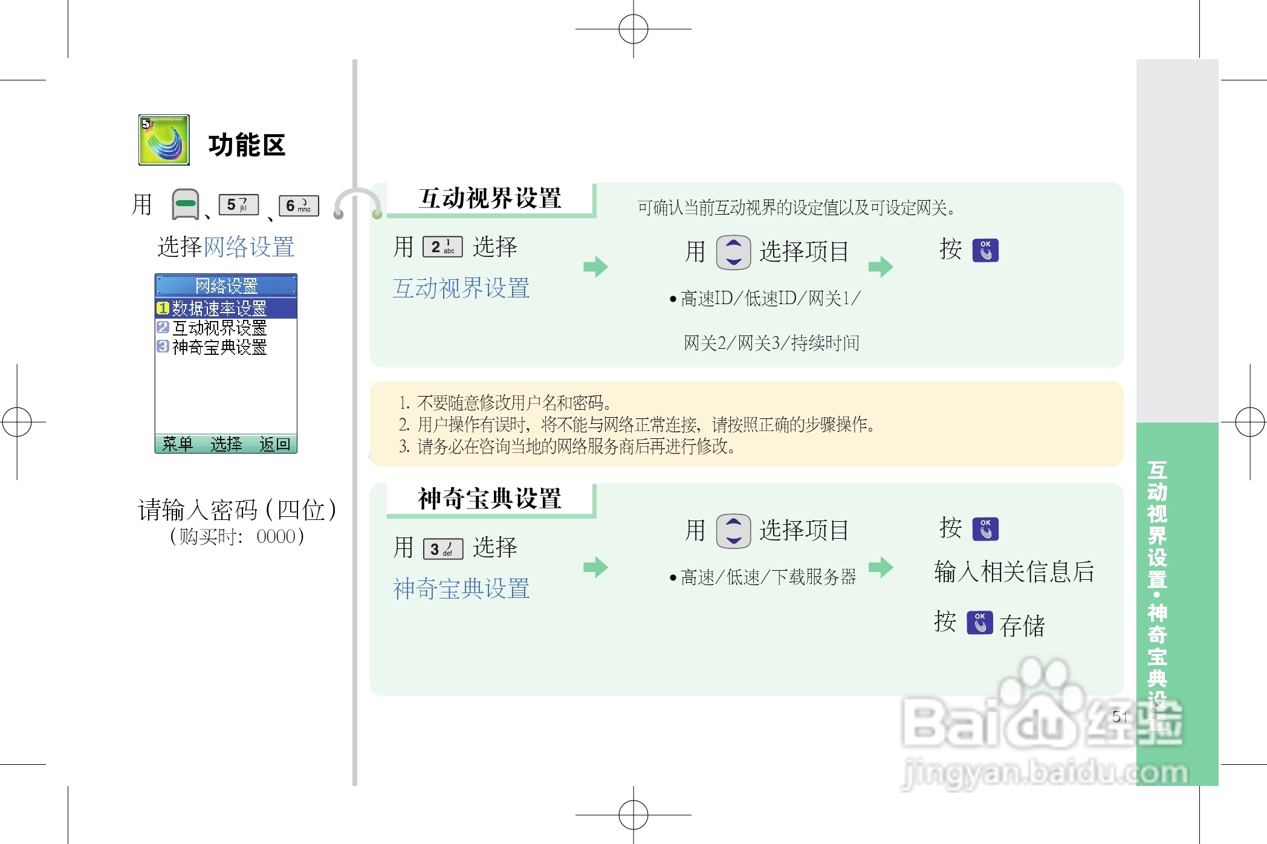Select 互动视界设置 item in phone menu
The image size is (1267, 844).
point(219,328)
